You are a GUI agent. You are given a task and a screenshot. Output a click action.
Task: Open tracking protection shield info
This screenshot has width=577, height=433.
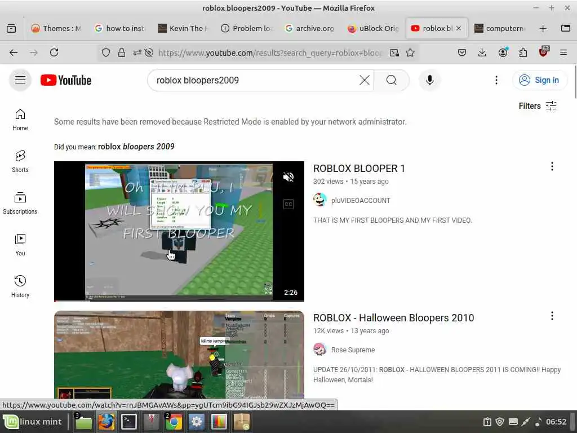pyautogui.click(x=106, y=52)
